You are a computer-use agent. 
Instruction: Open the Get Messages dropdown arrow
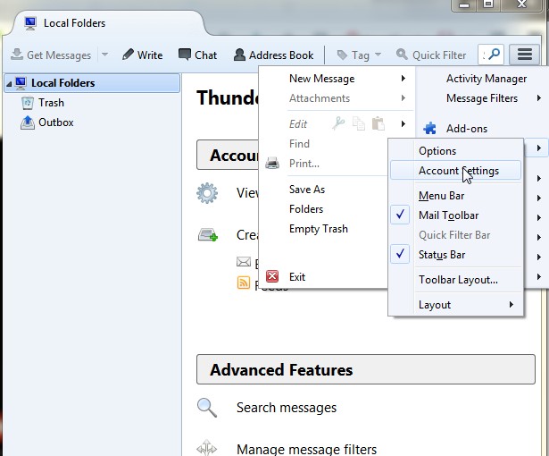tap(104, 55)
